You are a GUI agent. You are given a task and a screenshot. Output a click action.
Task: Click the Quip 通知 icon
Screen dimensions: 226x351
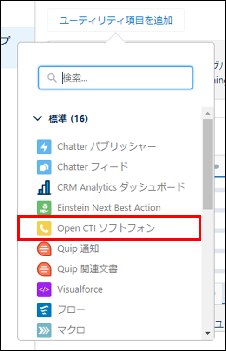coord(44,249)
